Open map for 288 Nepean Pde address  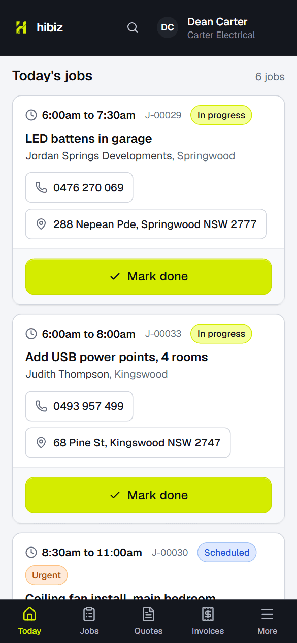[x=146, y=224]
